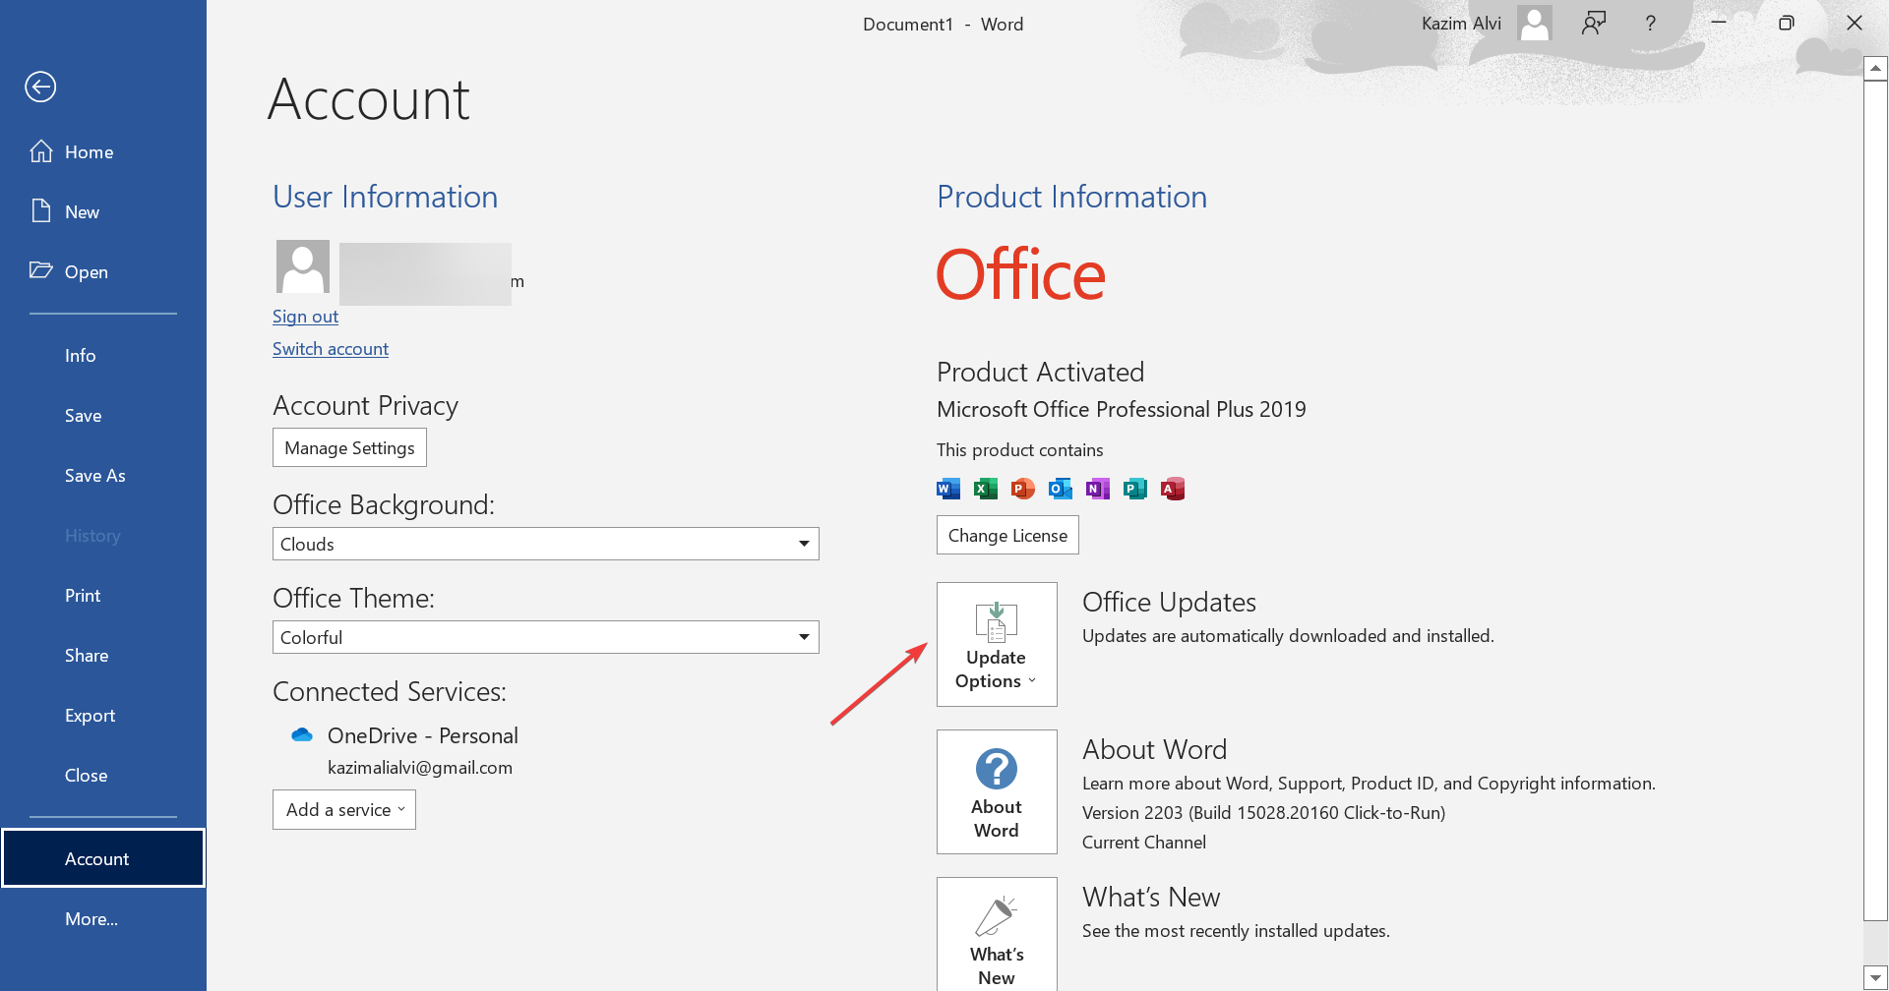The width and height of the screenshot is (1889, 991).
Task: Click the scrollbar up arrow
Action: 1875,68
